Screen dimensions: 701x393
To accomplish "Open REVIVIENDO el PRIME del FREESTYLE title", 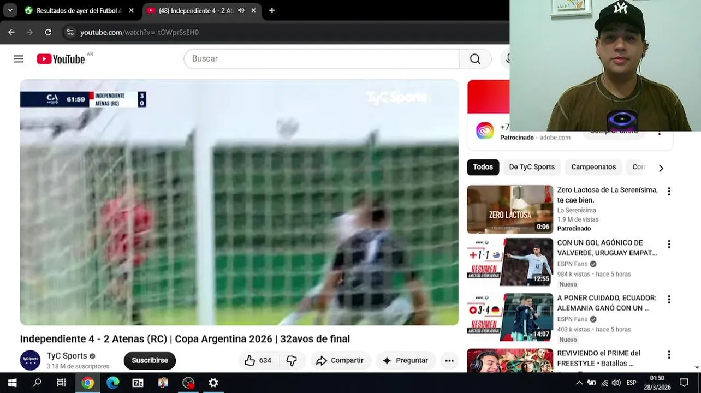I will pos(599,358).
